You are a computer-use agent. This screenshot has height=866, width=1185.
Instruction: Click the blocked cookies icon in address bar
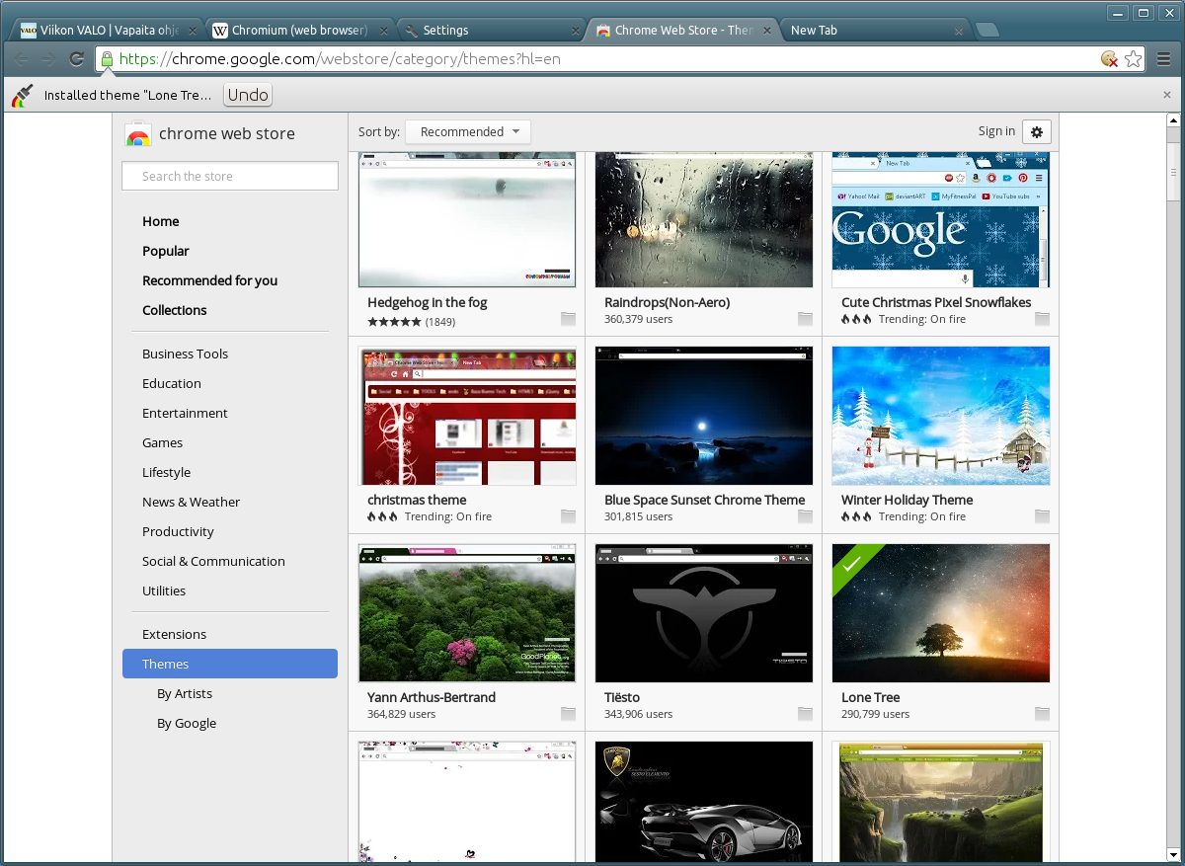[1110, 59]
